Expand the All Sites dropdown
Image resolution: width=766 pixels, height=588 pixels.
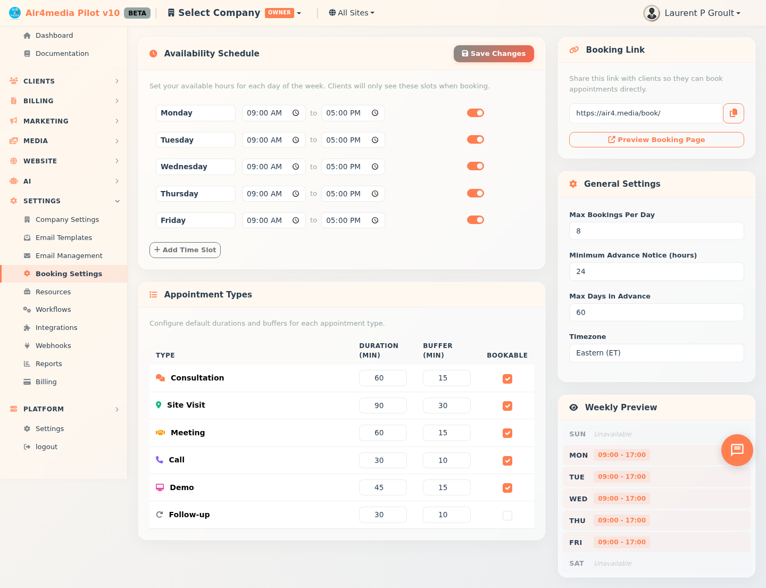[352, 13]
